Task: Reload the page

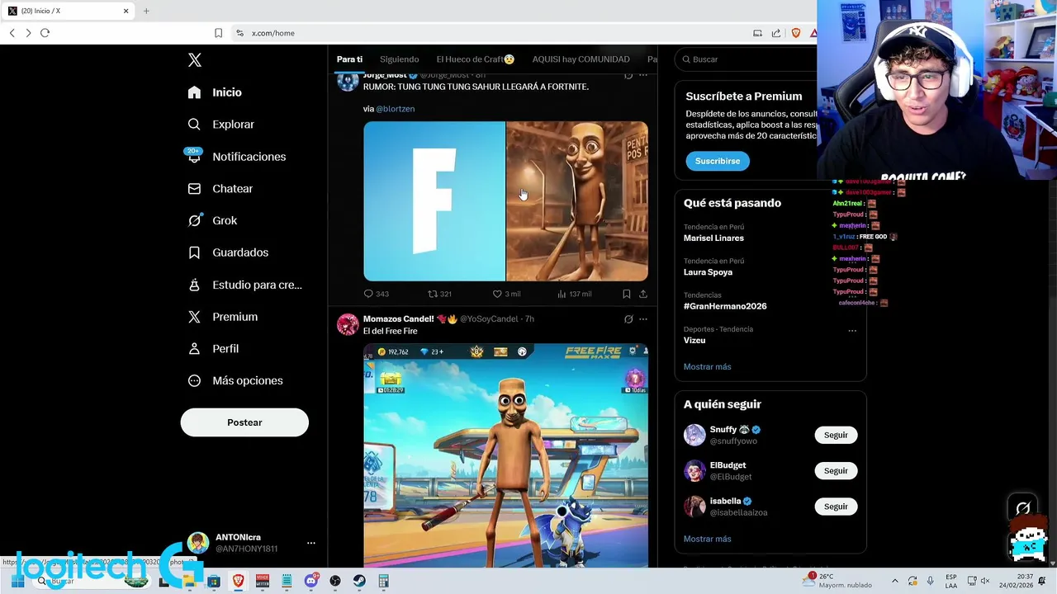Action: tap(45, 33)
